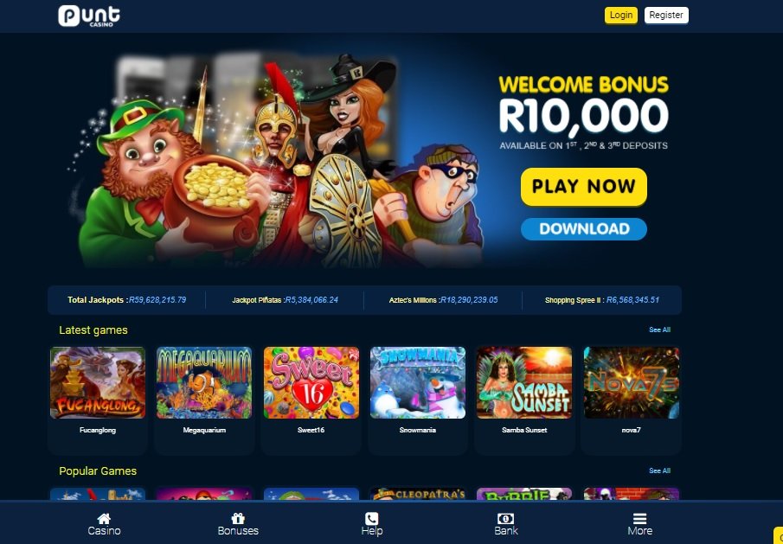The width and height of the screenshot is (783, 544).
Task: Select the Snowmania game tile
Action: coord(418,383)
